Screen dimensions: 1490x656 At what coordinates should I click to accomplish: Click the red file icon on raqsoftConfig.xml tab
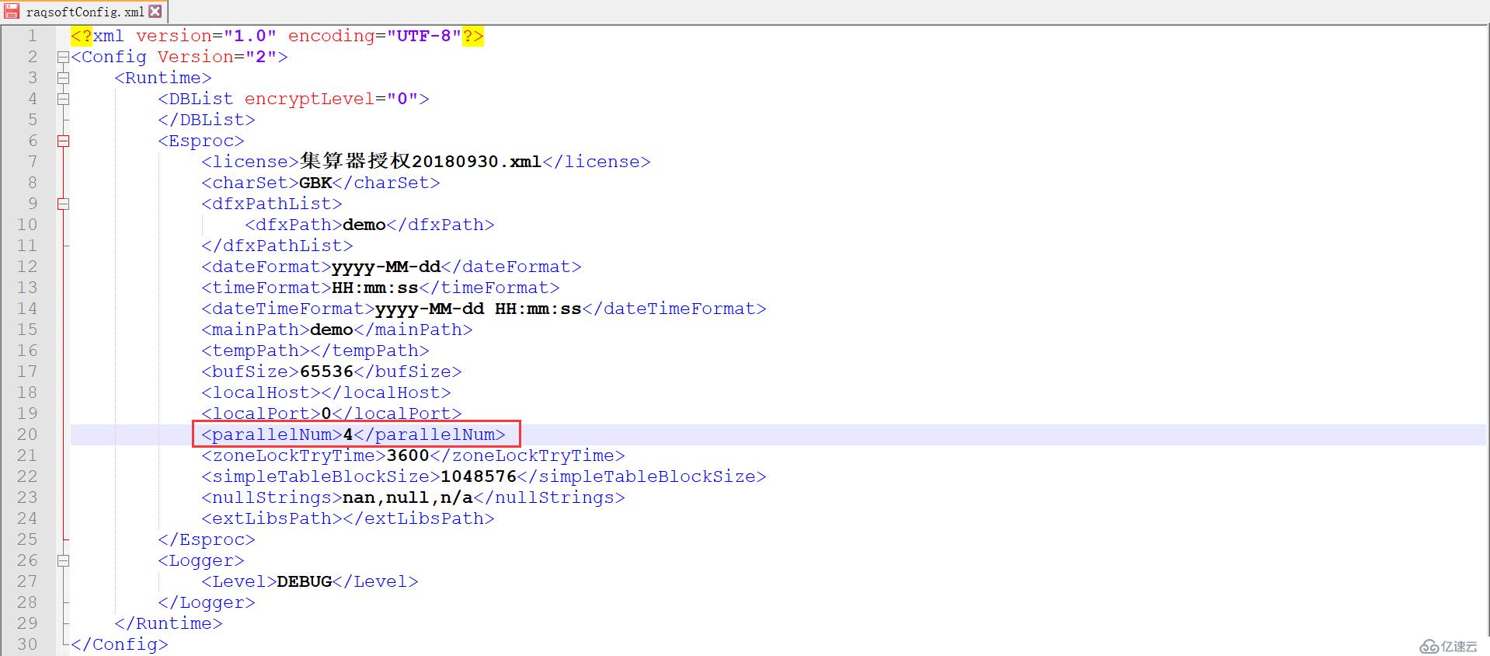(12, 12)
